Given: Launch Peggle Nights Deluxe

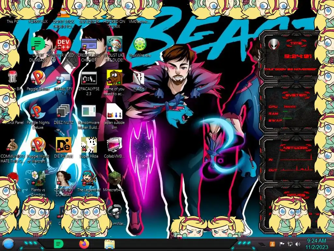Looking at the screenshot, I should click(38, 111).
